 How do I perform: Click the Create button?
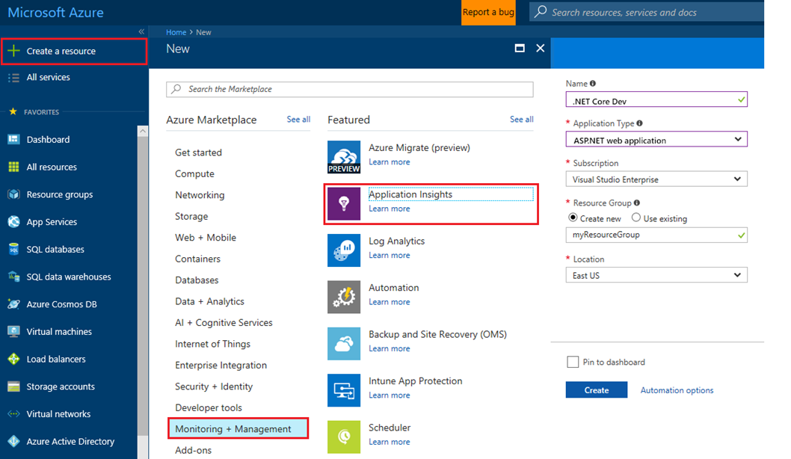[597, 390]
